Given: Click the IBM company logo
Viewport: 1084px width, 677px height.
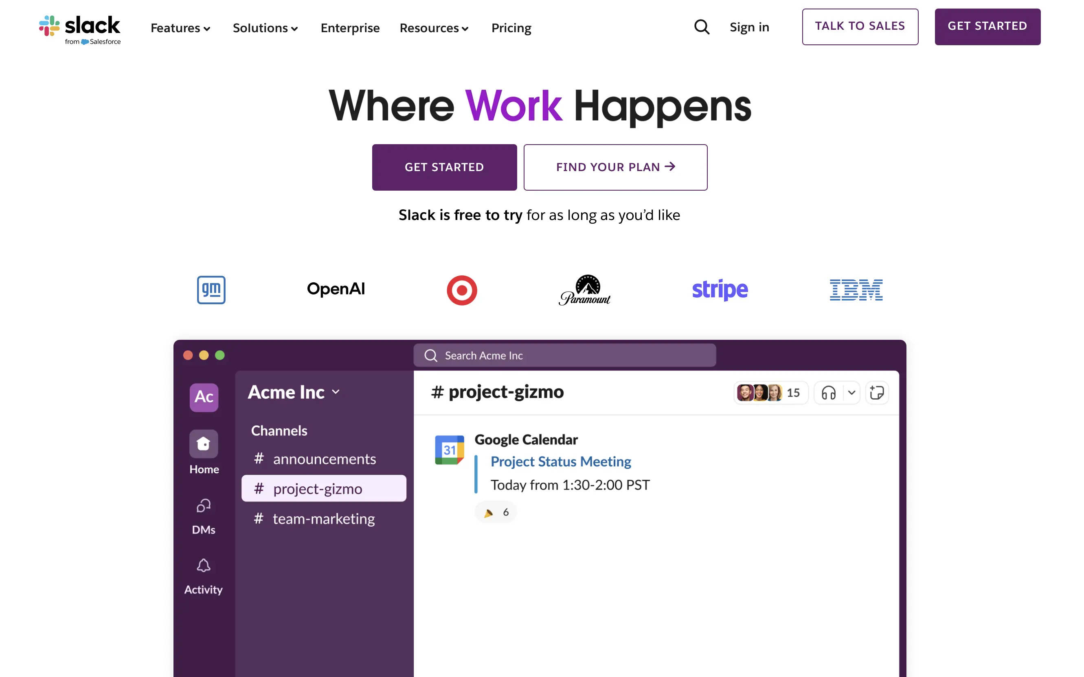Looking at the screenshot, I should 855,290.
